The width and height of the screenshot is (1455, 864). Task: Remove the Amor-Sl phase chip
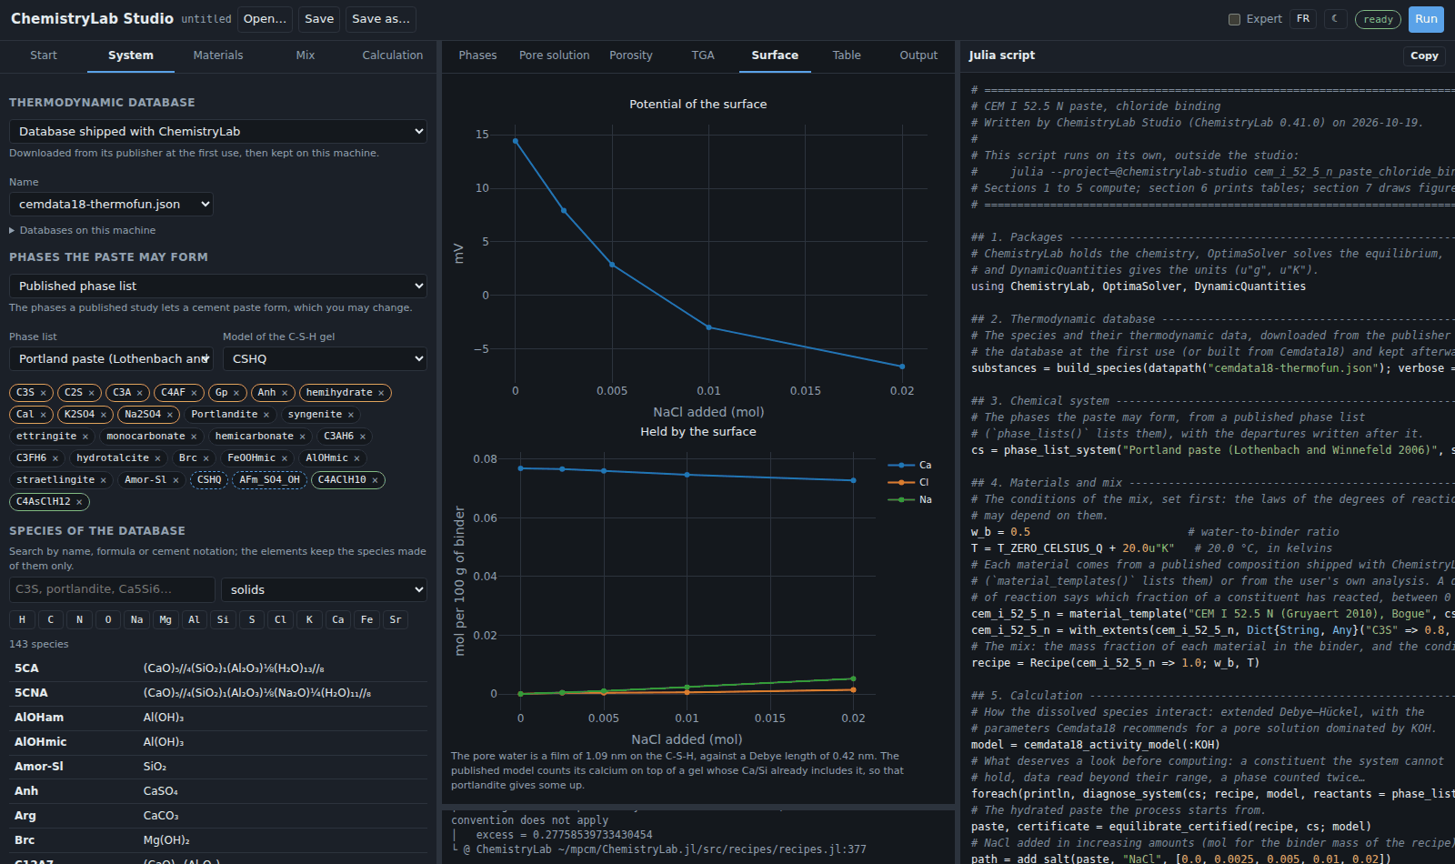176,480
